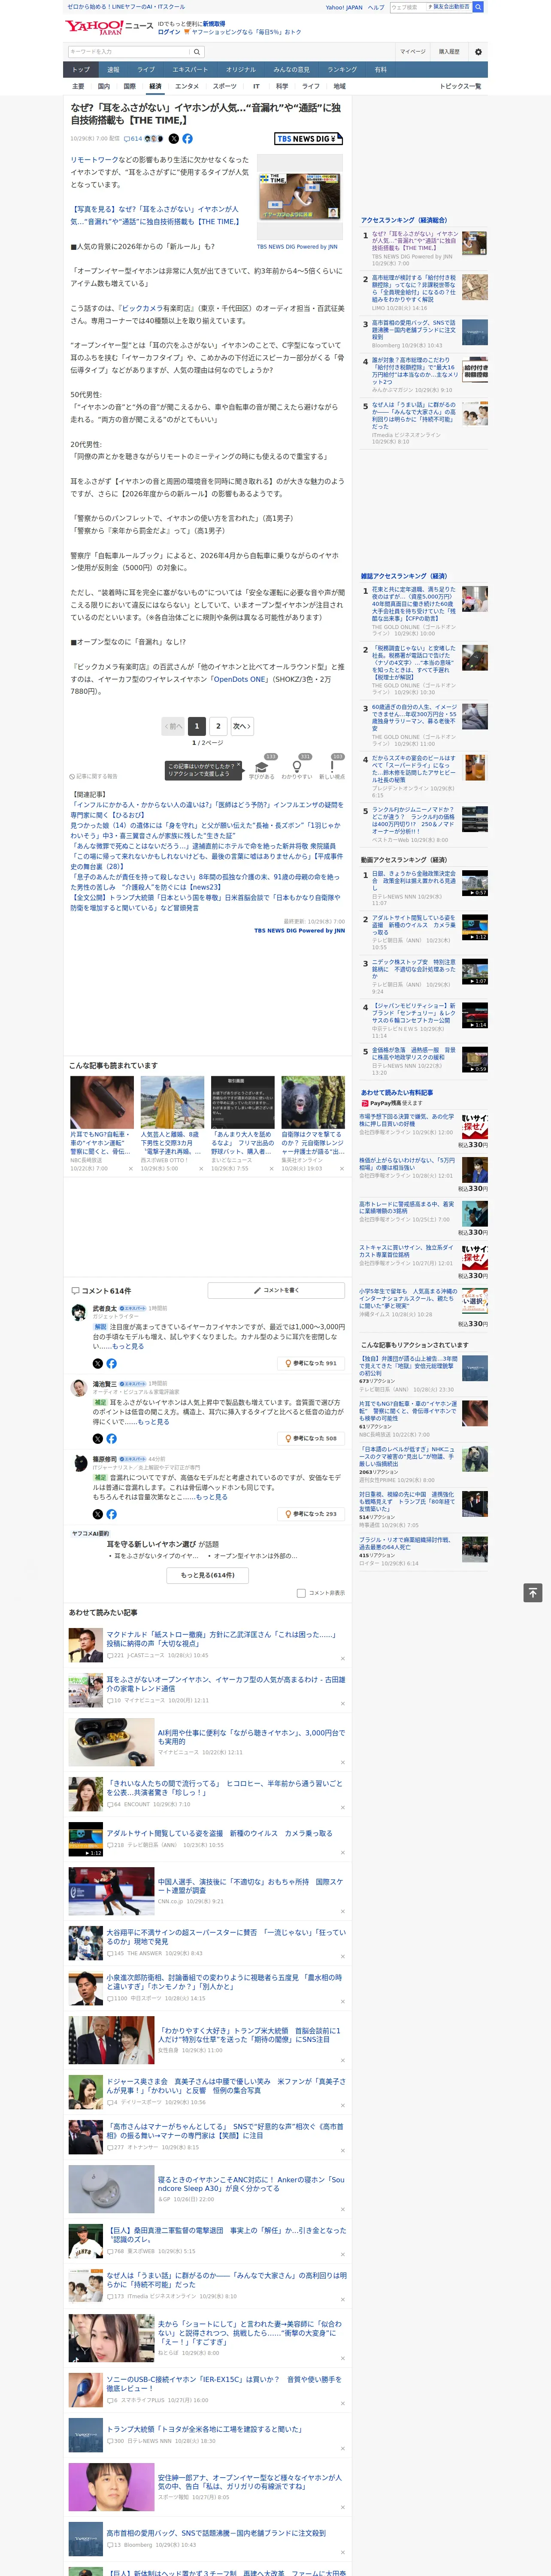The image size is (551, 2576).
Task: Click the keyword input field
Action: point(129,52)
